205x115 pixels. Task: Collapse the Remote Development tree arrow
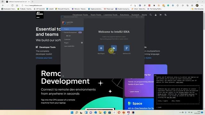[x=63, y=32]
